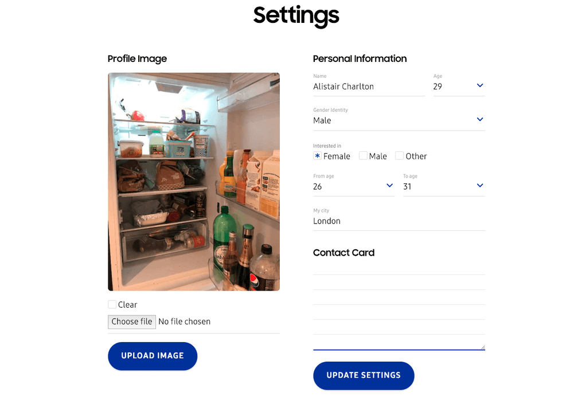The image size is (562, 404).
Task: Enable the Male interest checkbox
Action: click(363, 156)
